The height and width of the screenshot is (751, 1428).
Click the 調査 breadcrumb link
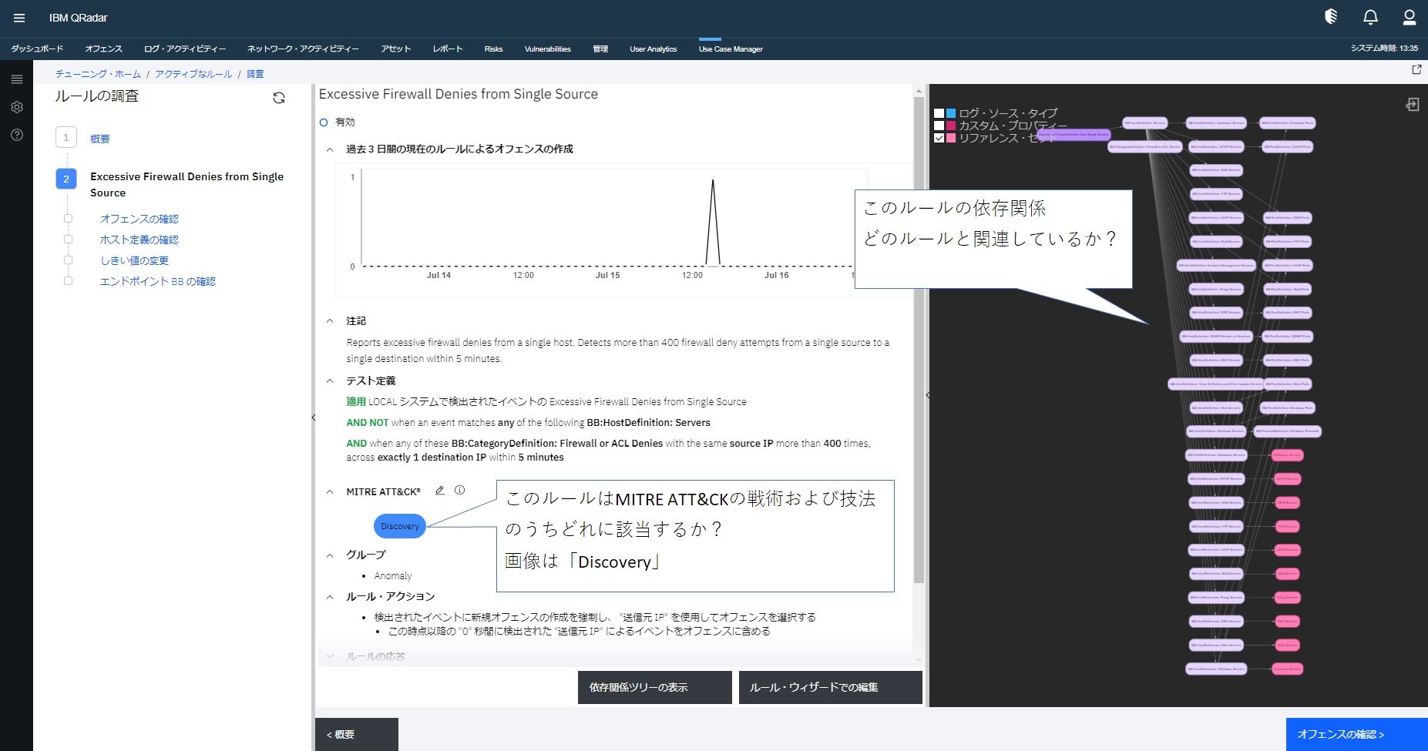[x=255, y=74]
